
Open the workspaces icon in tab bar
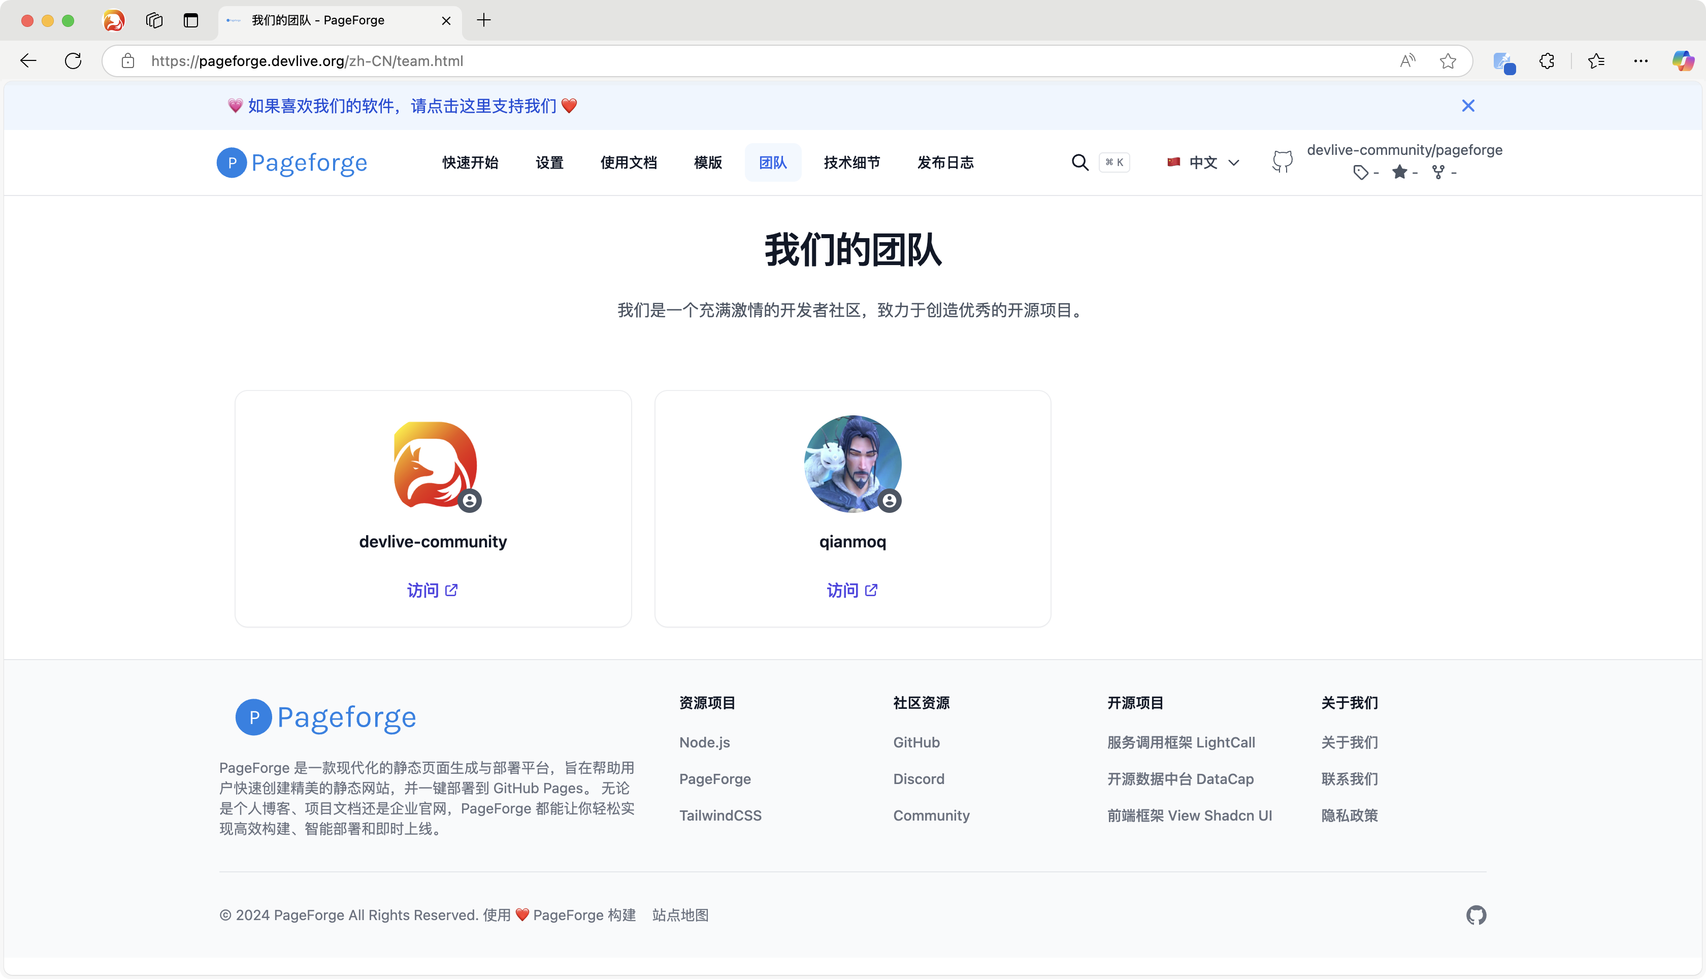tap(154, 20)
